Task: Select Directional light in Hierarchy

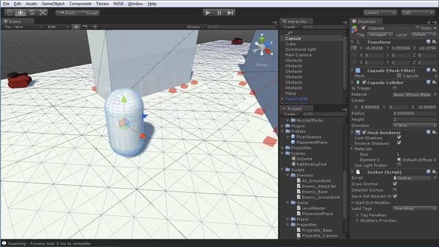Action: tap(300, 49)
